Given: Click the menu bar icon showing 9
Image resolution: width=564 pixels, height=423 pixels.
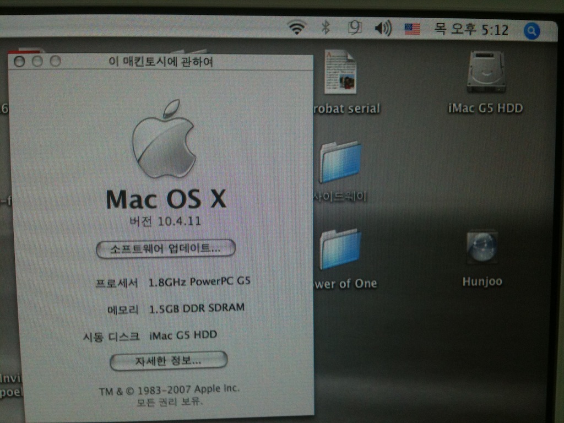Looking at the screenshot, I should click(355, 28).
